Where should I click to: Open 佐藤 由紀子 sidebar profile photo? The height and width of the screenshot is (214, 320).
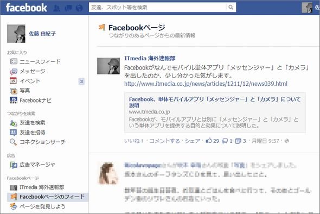click(16, 34)
